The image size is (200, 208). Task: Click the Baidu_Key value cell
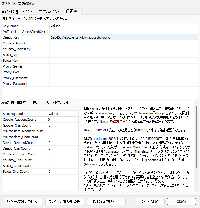point(124,61)
